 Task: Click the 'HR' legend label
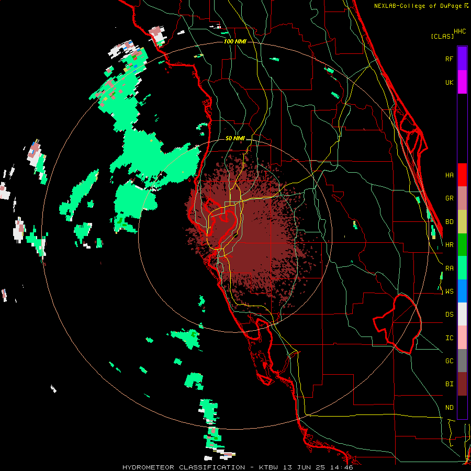[449, 245]
